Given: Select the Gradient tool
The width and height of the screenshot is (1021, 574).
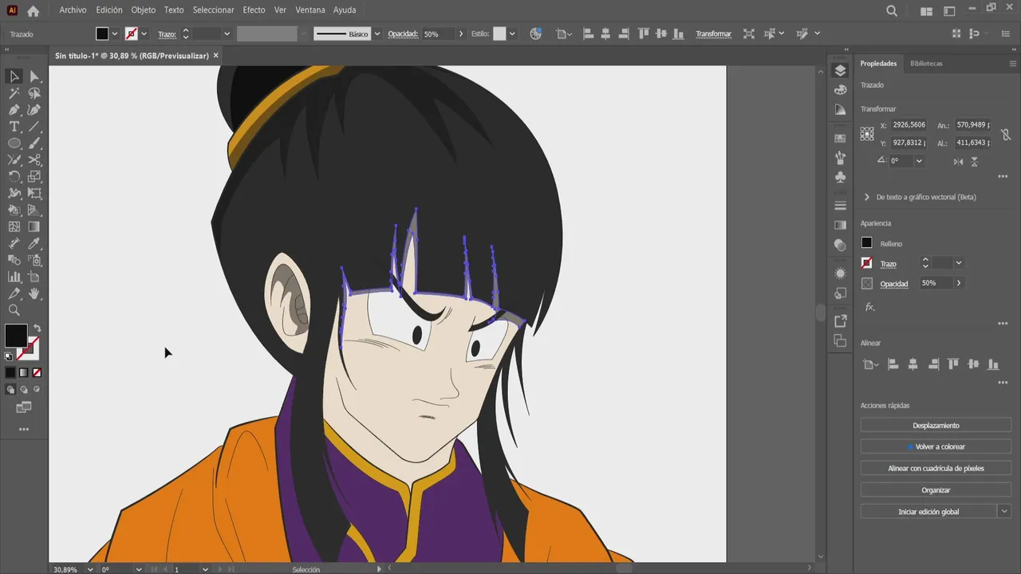Looking at the screenshot, I should [34, 227].
